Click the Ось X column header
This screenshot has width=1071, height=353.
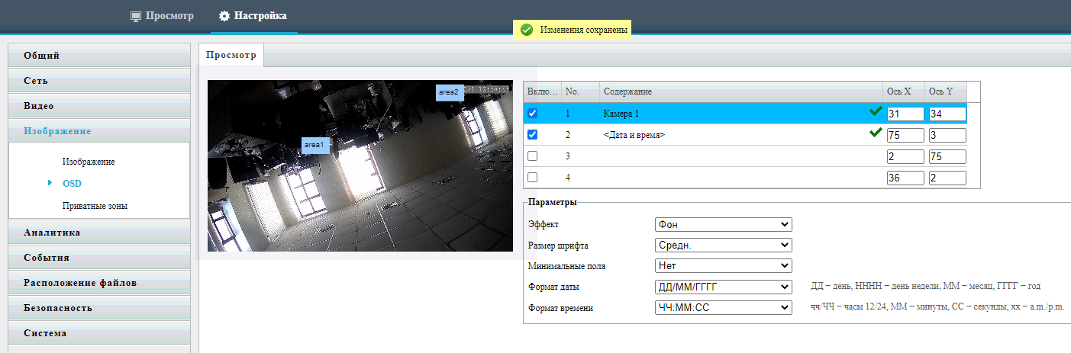[x=903, y=91]
